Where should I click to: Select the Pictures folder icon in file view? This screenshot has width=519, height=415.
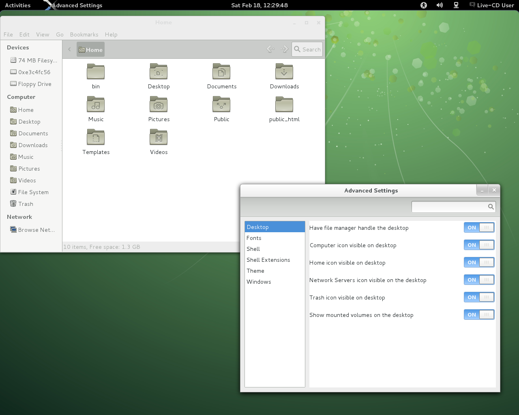pyautogui.click(x=159, y=105)
